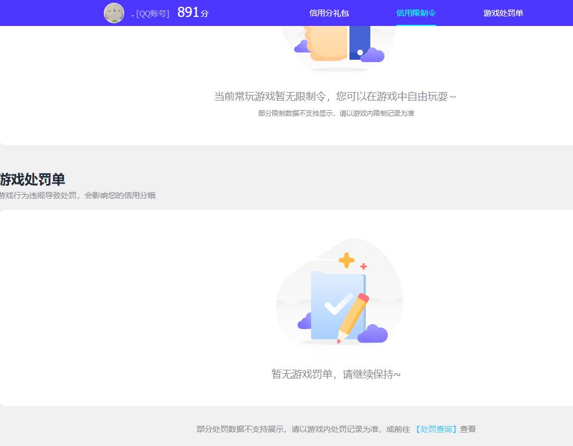Click the user avatar icon
This screenshot has width=573, height=446.
(x=115, y=12)
